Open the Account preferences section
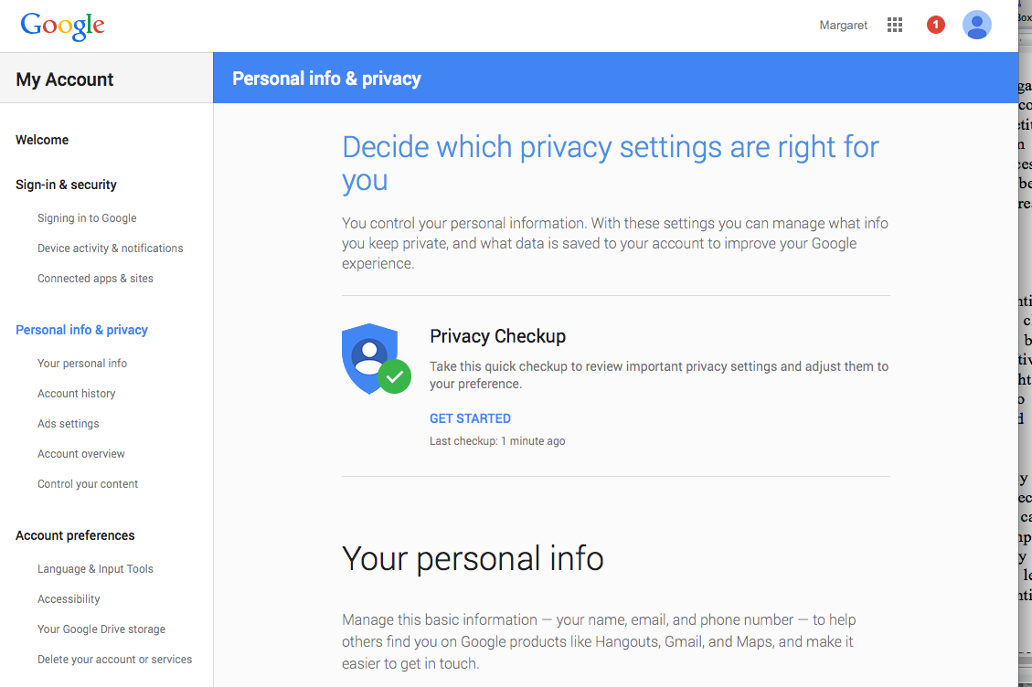Image resolution: width=1032 pixels, height=687 pixels. pos(75,535)
